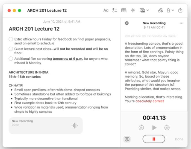Click the share icon in toolbar
Screen dimensions: 191x149
click(180, 11)
